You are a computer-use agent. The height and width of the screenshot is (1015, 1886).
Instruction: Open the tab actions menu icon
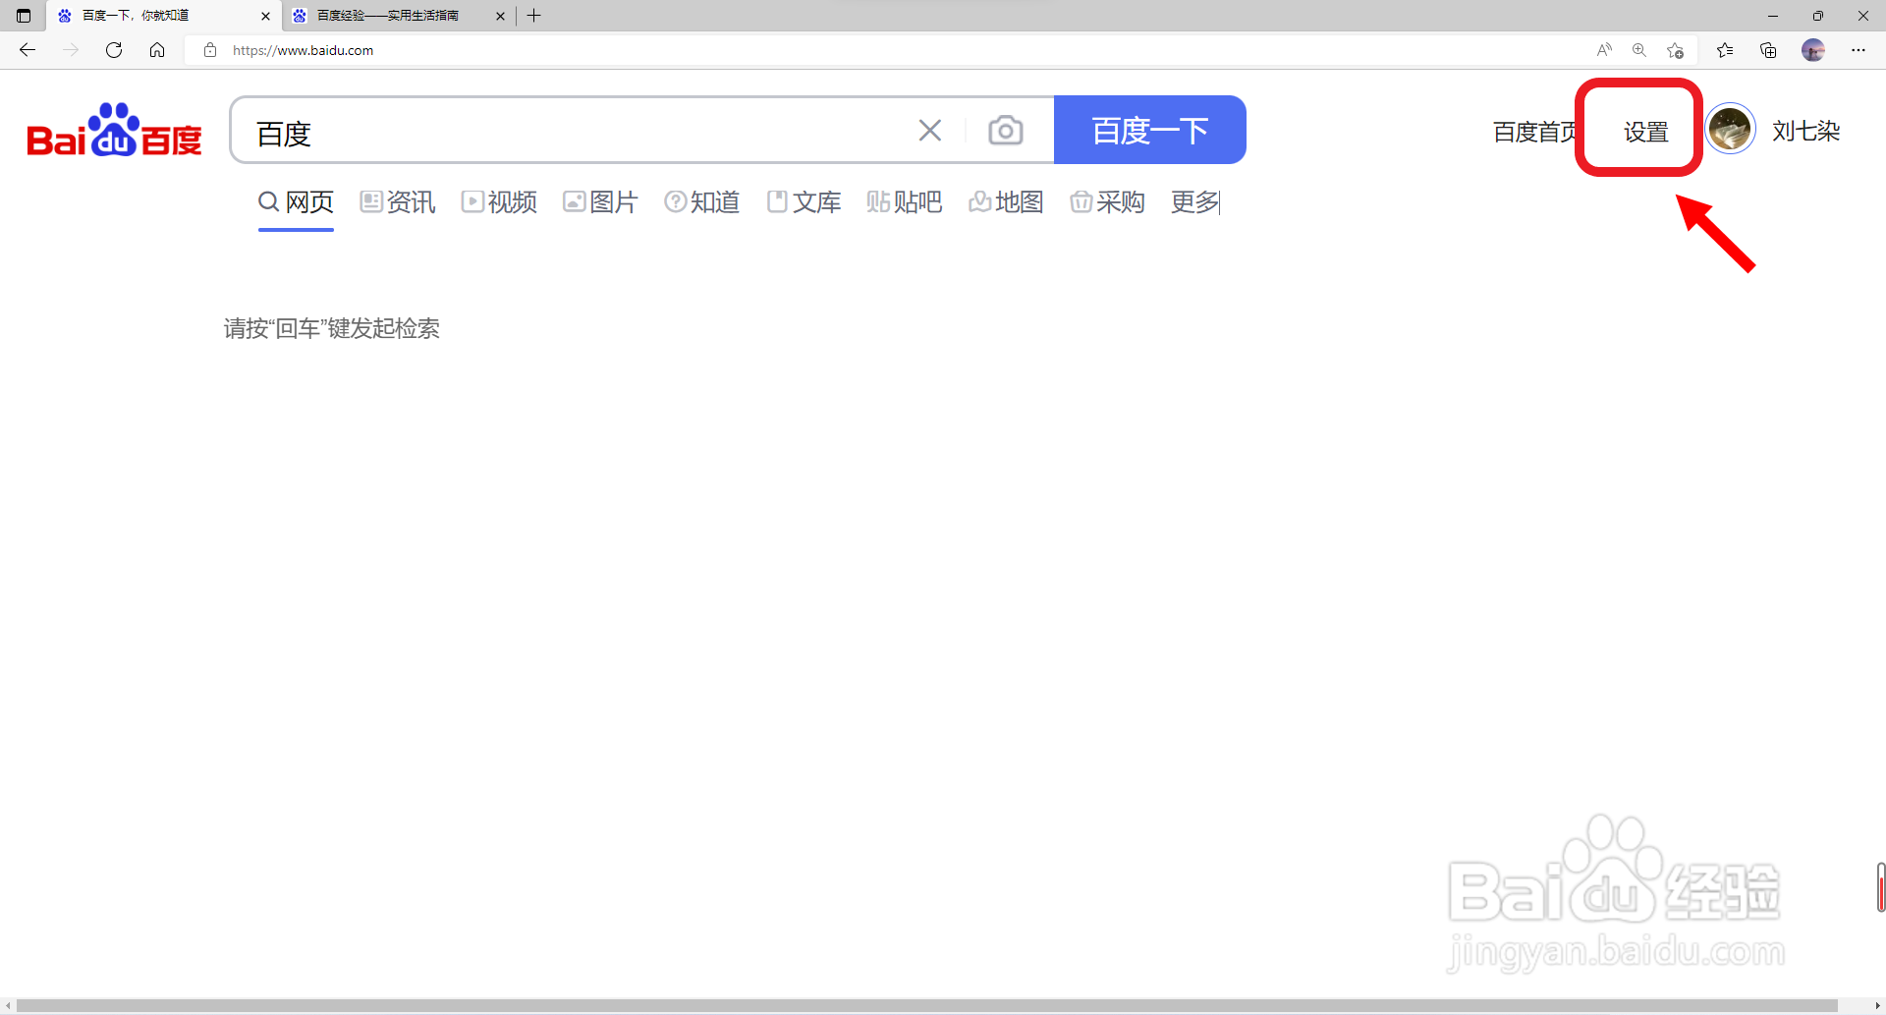coord(24,16)
